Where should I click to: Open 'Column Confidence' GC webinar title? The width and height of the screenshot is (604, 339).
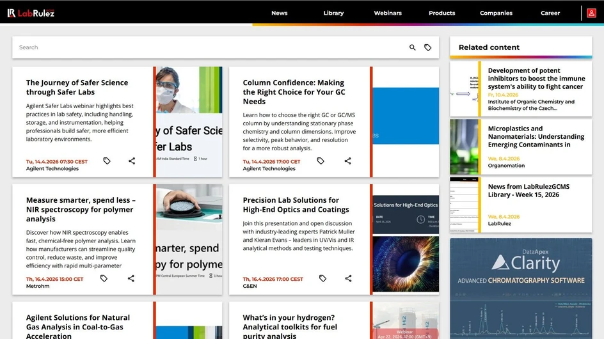pyautogui.click(x=294, y=91)
